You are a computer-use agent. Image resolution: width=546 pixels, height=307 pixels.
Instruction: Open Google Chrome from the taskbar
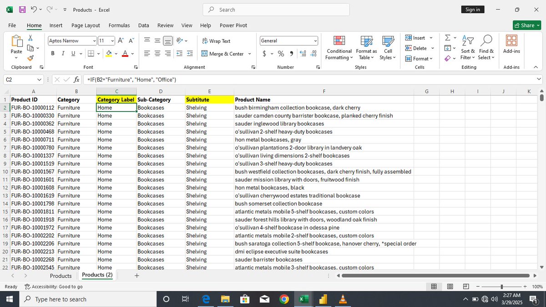pos(284,299)
